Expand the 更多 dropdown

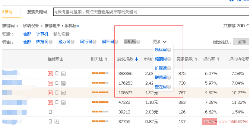coord(160,42)
